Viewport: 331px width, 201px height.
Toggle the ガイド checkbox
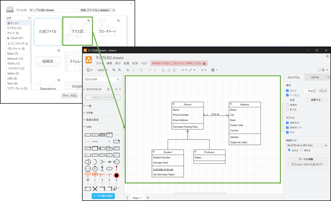tap(287, 132)
